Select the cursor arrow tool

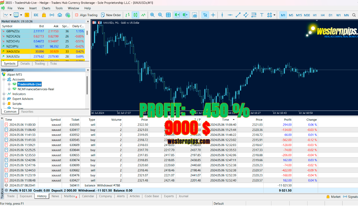click(x=205, y=15)
